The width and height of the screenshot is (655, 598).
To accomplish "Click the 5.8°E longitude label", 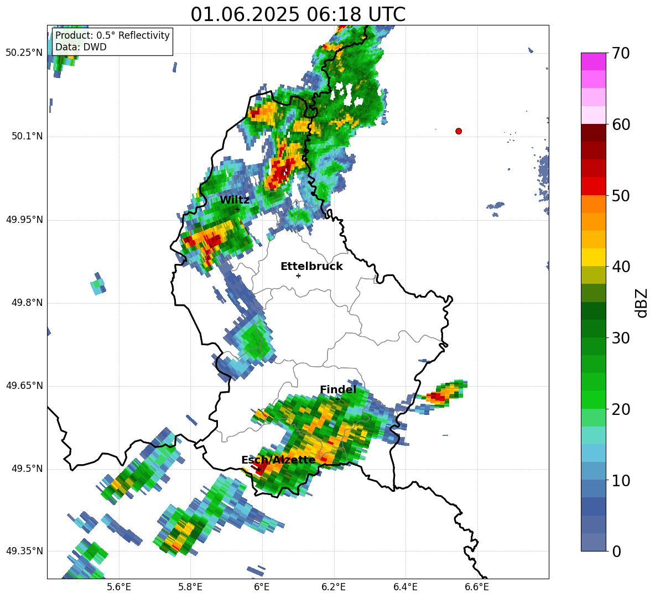I will click(x=190, y=587).
